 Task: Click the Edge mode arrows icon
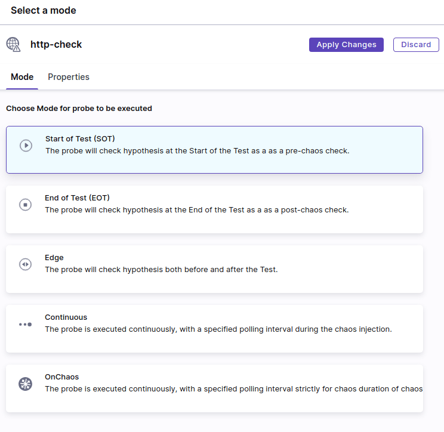25,264
